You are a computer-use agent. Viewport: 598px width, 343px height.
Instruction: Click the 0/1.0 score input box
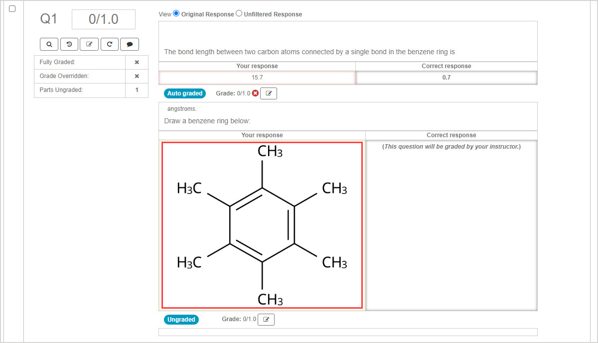(x=103, y=19)
